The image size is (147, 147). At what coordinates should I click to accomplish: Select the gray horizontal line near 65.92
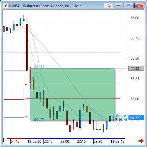click(62, 24)
